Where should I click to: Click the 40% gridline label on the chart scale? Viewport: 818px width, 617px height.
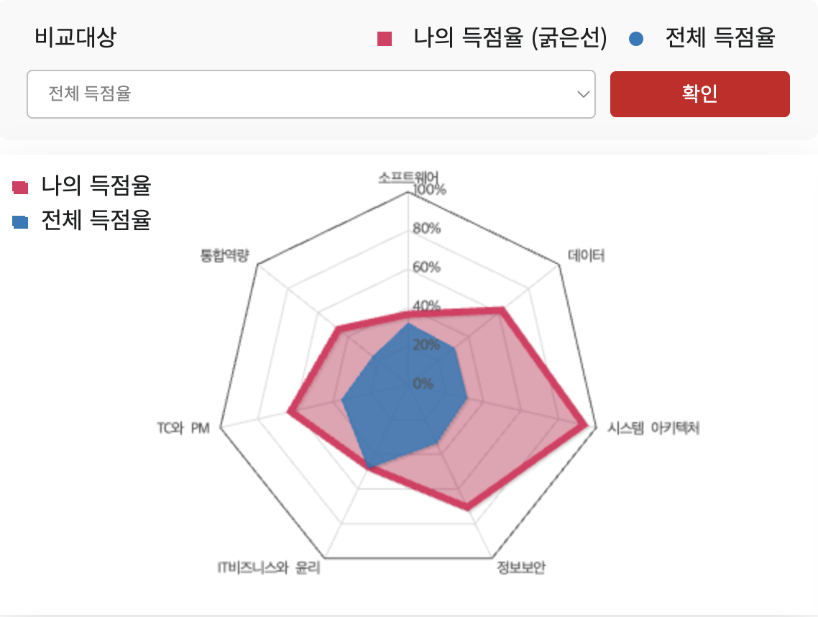(426, 306)
